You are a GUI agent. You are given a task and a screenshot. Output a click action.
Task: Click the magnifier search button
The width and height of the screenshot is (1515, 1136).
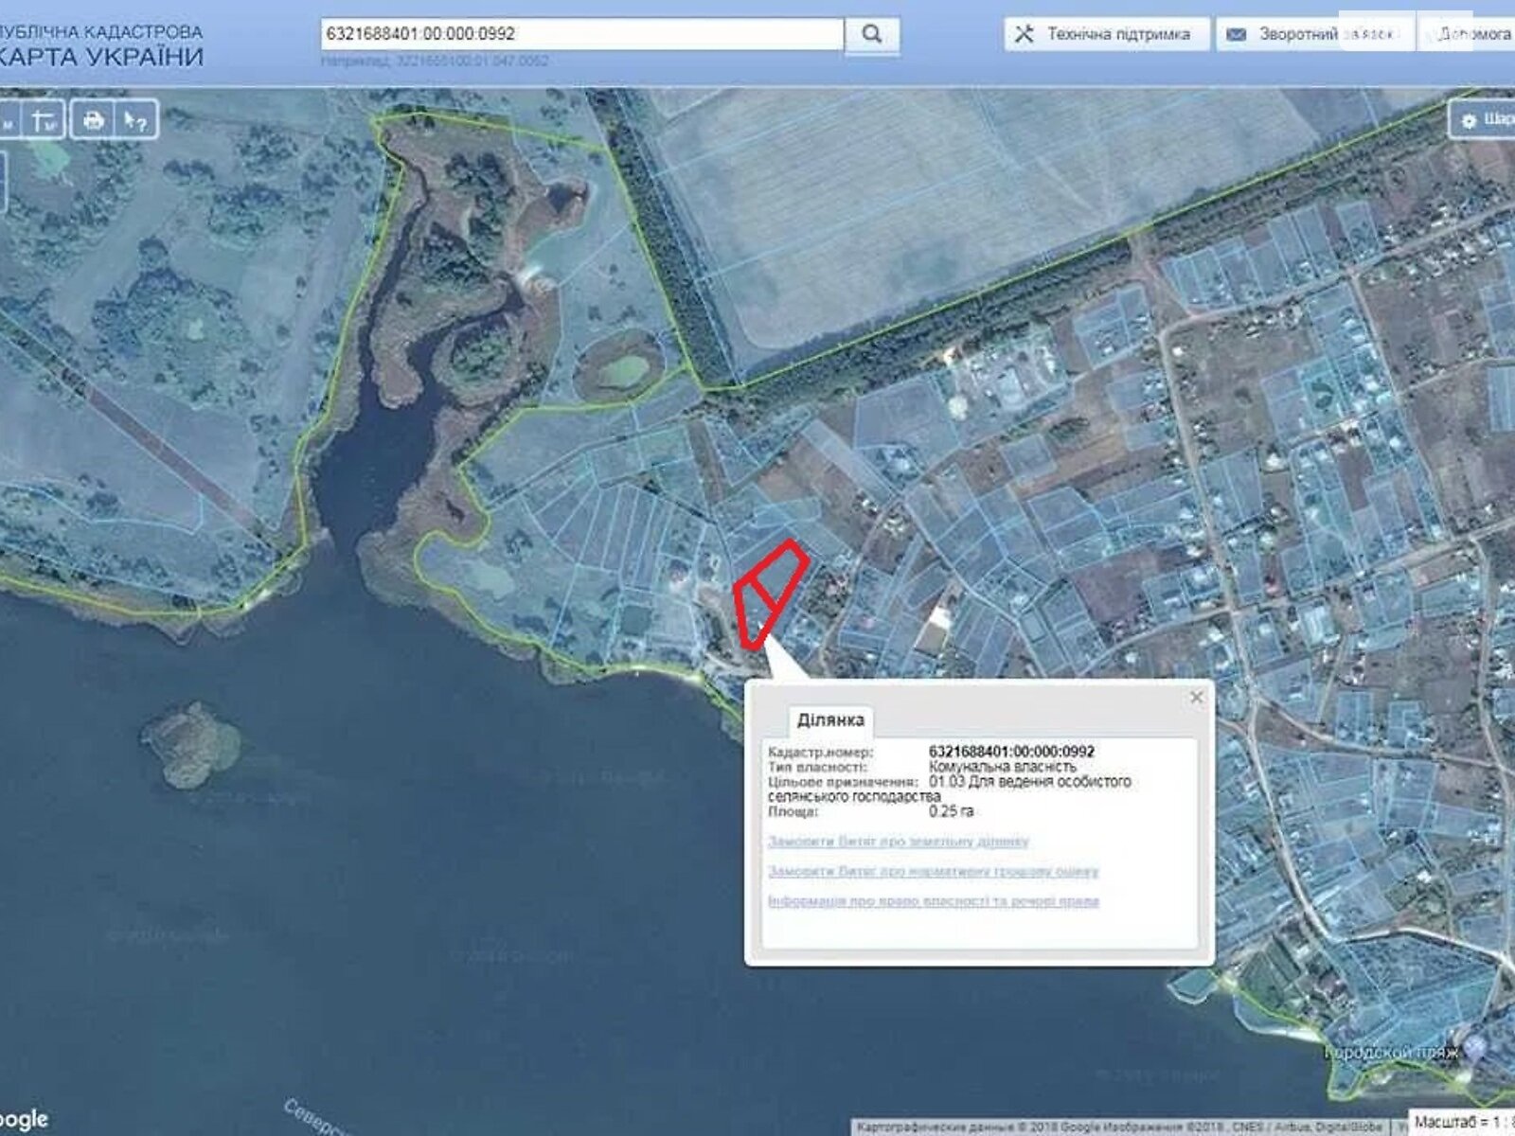(x=872, y=35)
